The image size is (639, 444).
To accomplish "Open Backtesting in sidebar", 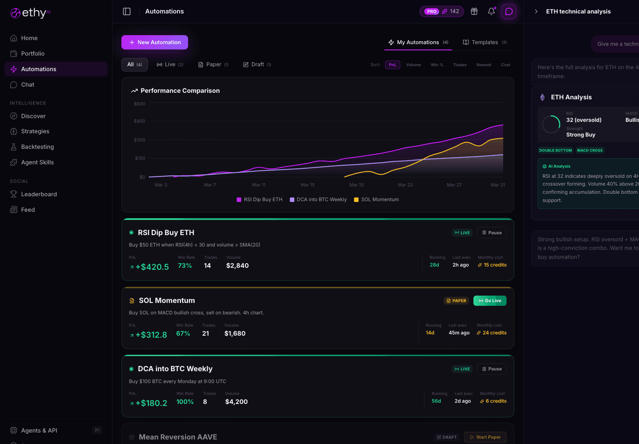I will pyautogui.click(x=56, y=147).
